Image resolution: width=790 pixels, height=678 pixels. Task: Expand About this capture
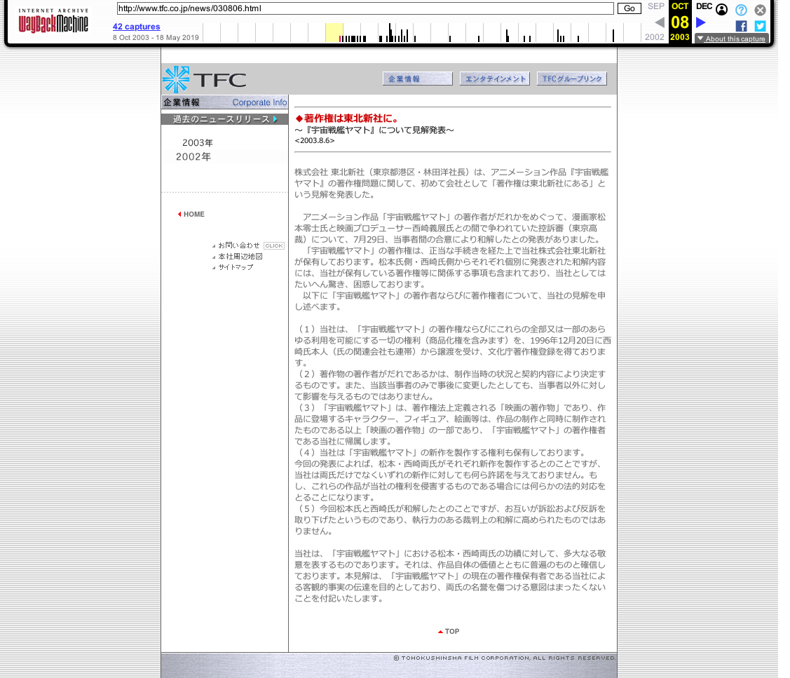(x=732, y=39)
